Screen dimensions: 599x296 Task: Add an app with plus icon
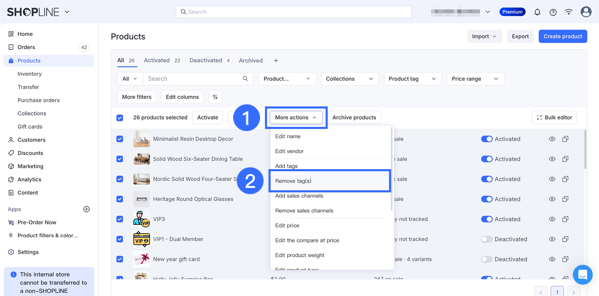click(x=86, y=209)
